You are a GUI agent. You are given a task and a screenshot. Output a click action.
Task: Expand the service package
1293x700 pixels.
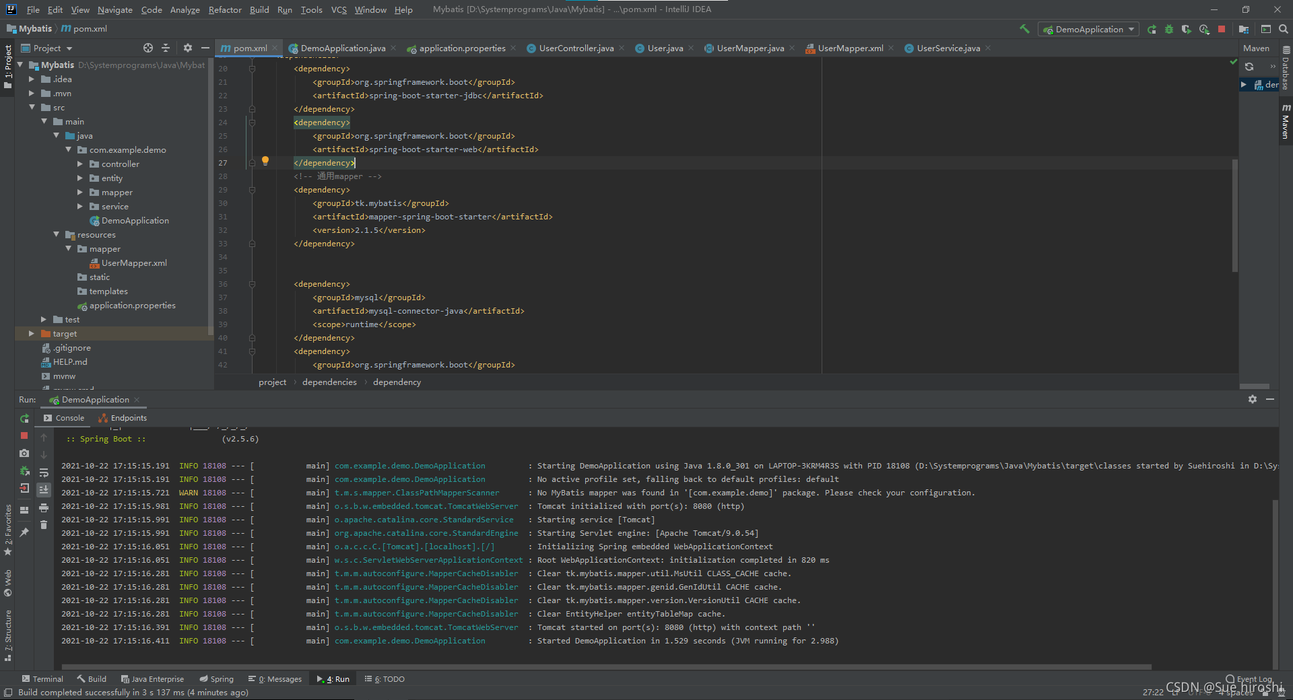point(79,207)
